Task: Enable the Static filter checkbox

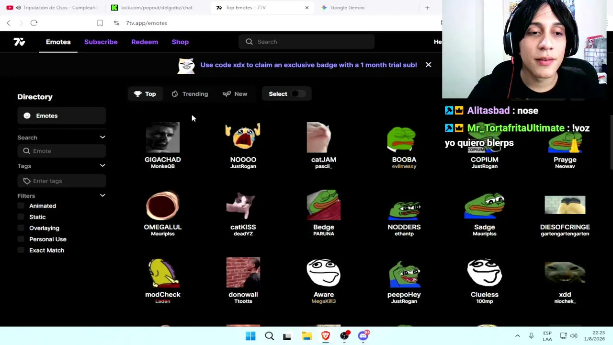Action: pos(21,217)
